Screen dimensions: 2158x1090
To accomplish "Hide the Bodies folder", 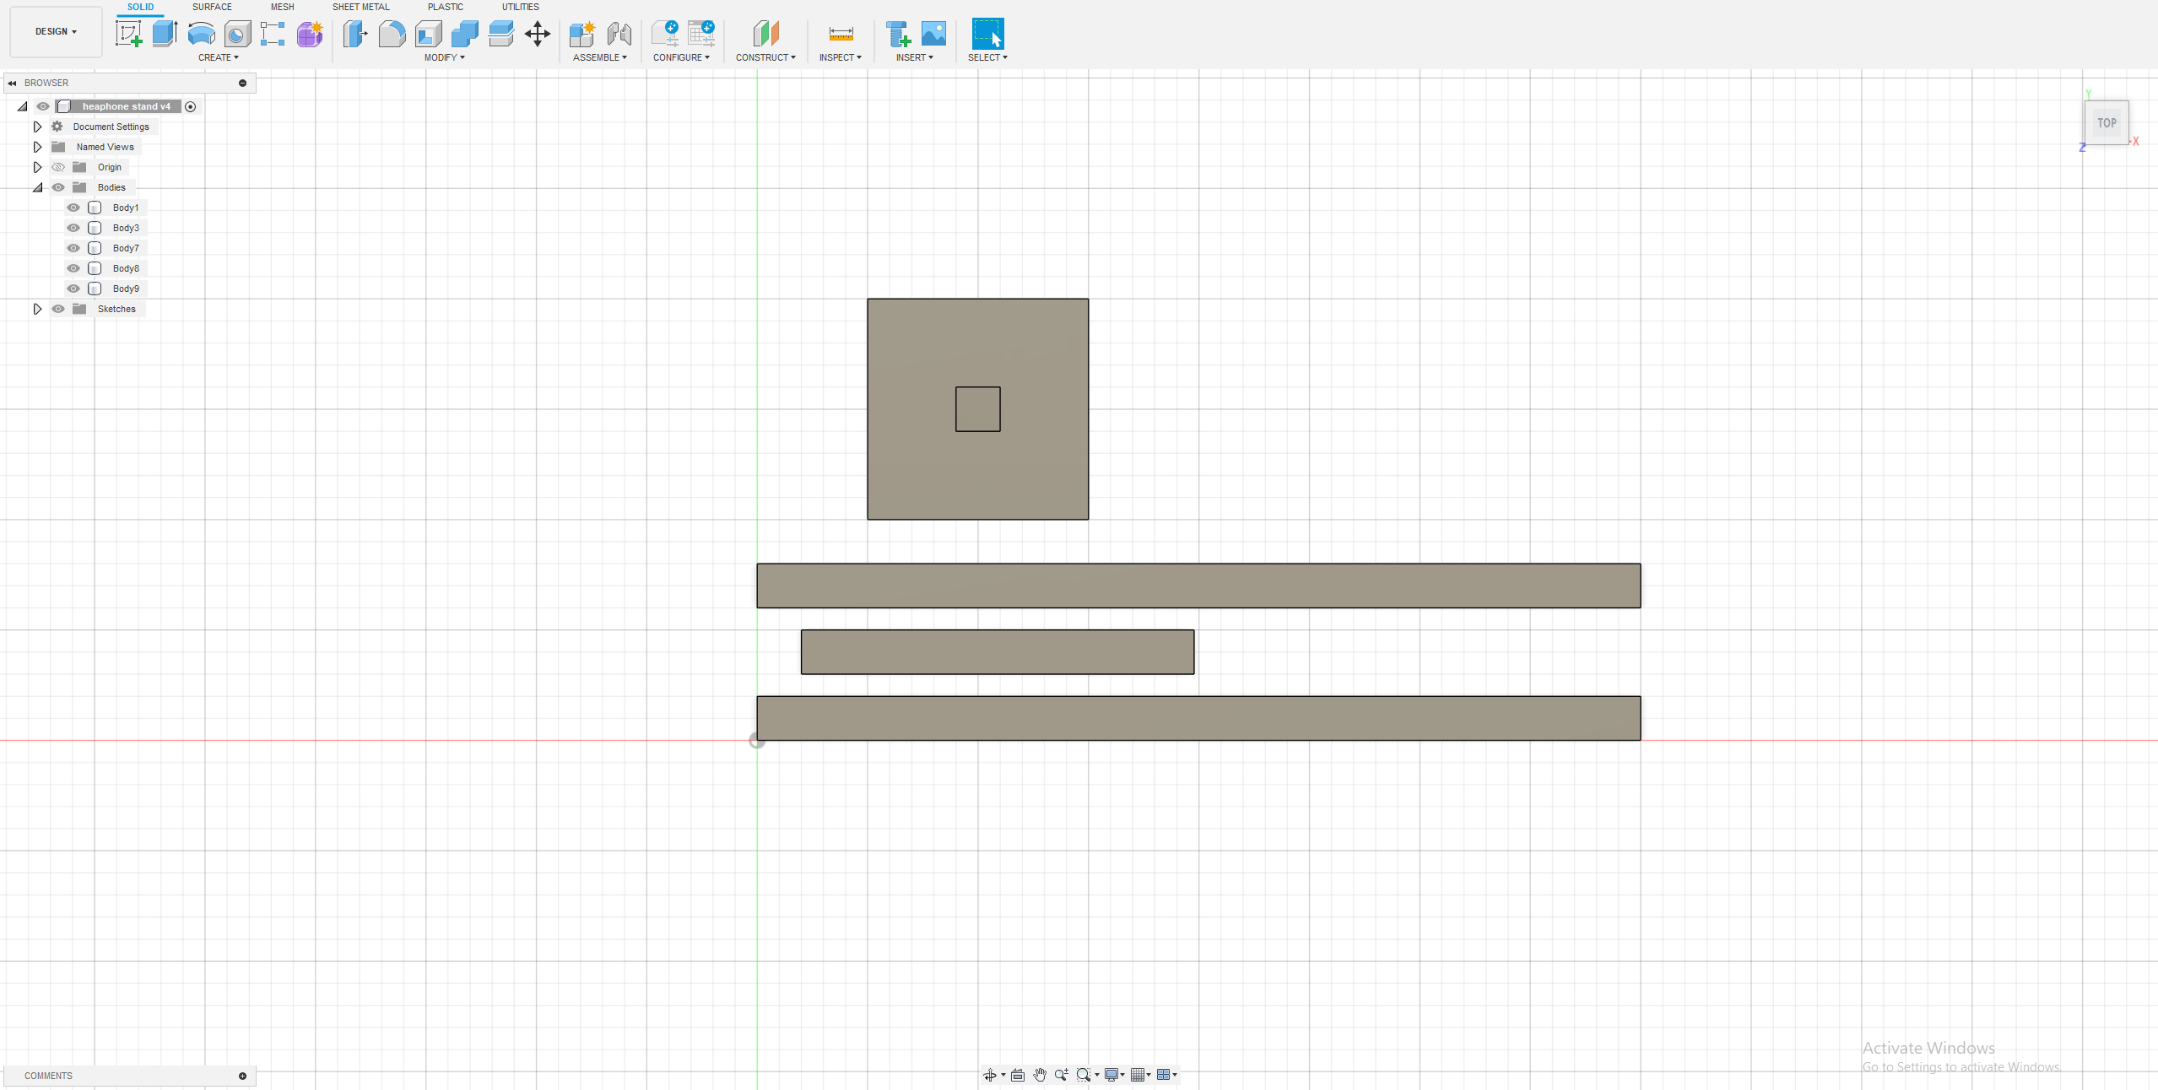I will pos(58,187).
